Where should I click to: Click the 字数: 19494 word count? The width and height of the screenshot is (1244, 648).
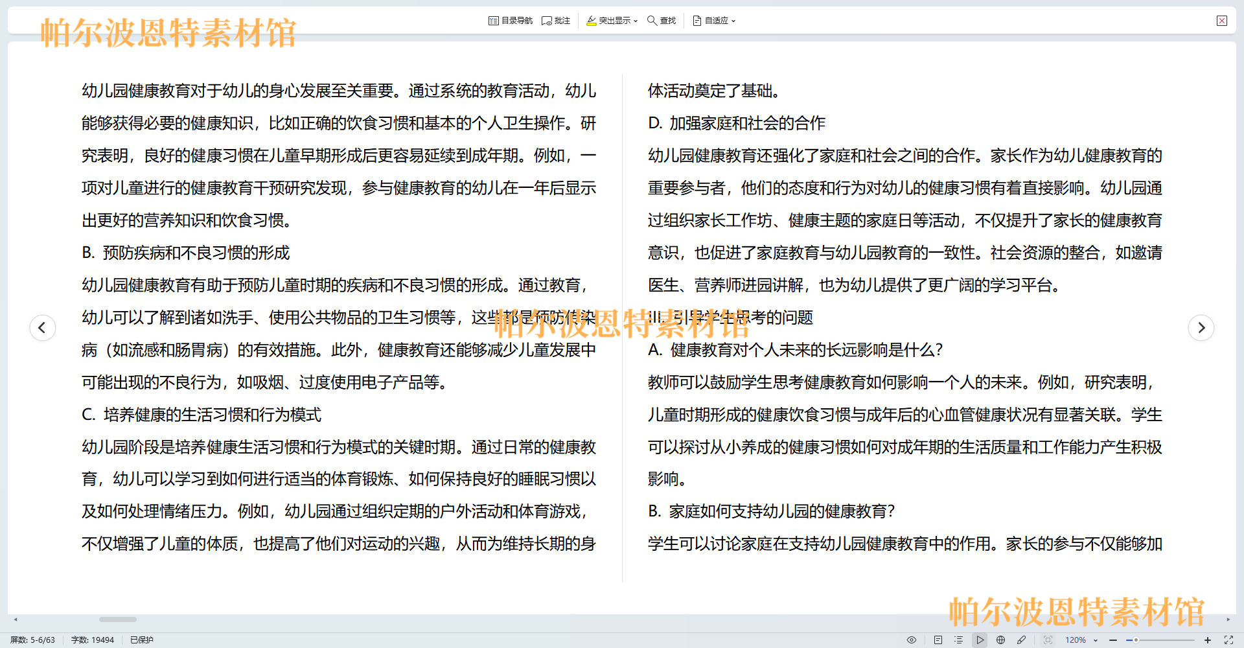(93, 640)
